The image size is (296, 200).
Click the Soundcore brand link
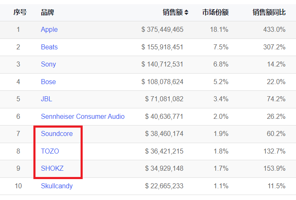(57, 134)
